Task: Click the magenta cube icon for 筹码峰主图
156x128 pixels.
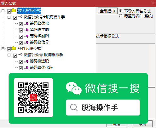Action: pos(27,30)
